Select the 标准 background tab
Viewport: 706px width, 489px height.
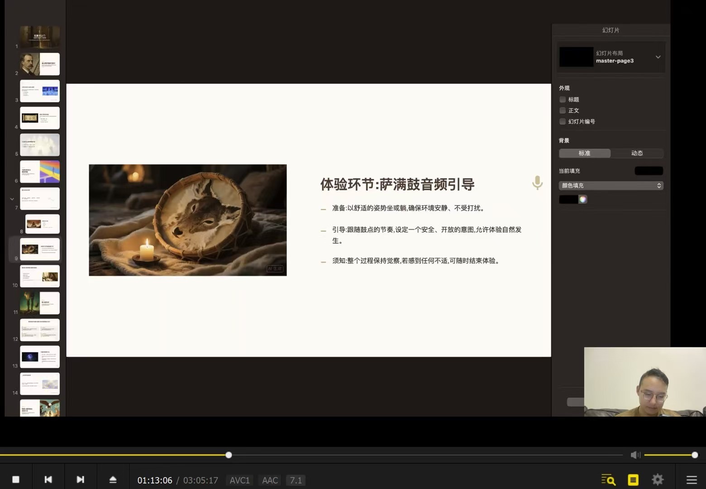click(584, 153)
